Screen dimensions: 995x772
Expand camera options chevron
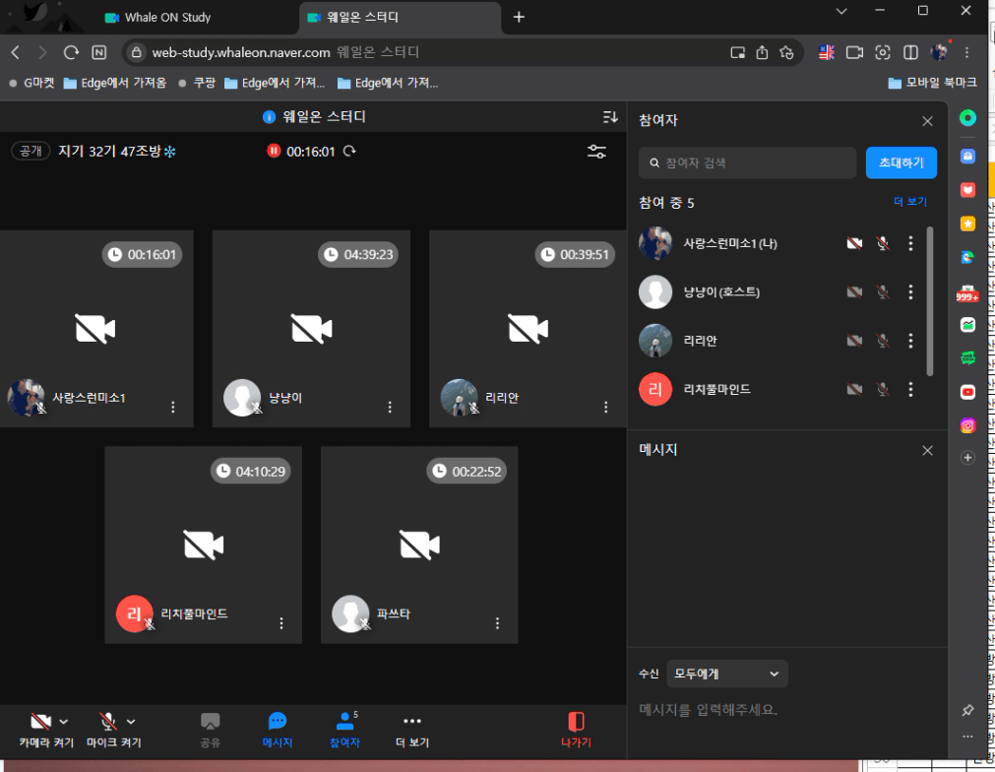[x=63, y=722]
